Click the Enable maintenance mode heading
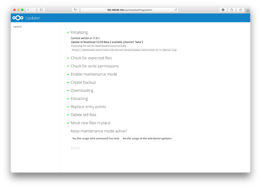Screen dimensions: 261x188 click(94, 74)
